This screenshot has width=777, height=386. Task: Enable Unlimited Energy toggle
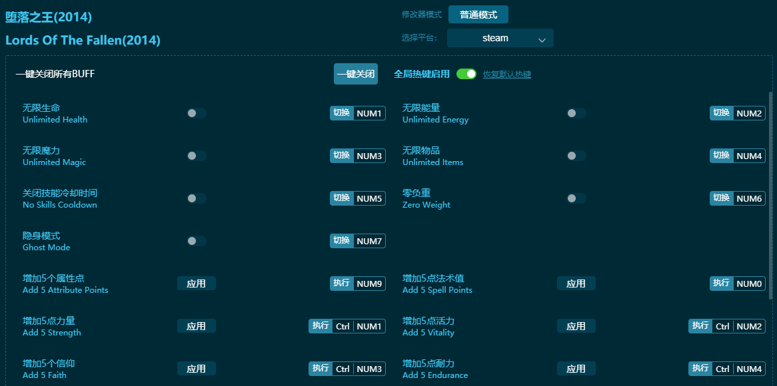point(576,113)
